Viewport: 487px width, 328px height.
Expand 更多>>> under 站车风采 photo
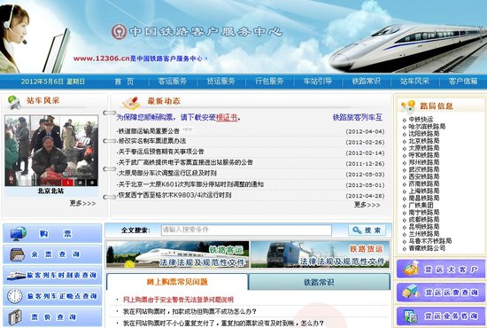pos(82,204)
